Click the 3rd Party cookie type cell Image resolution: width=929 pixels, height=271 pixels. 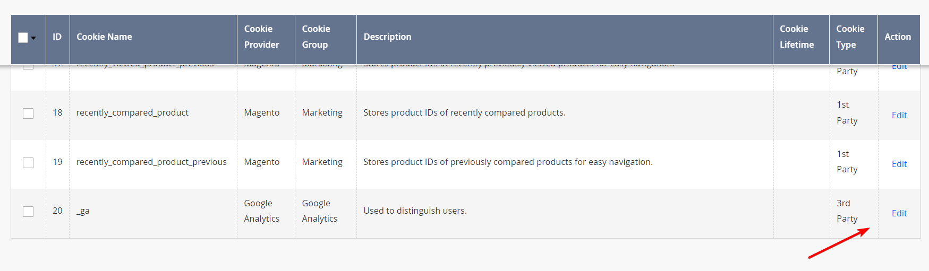[x=847, y=211]
